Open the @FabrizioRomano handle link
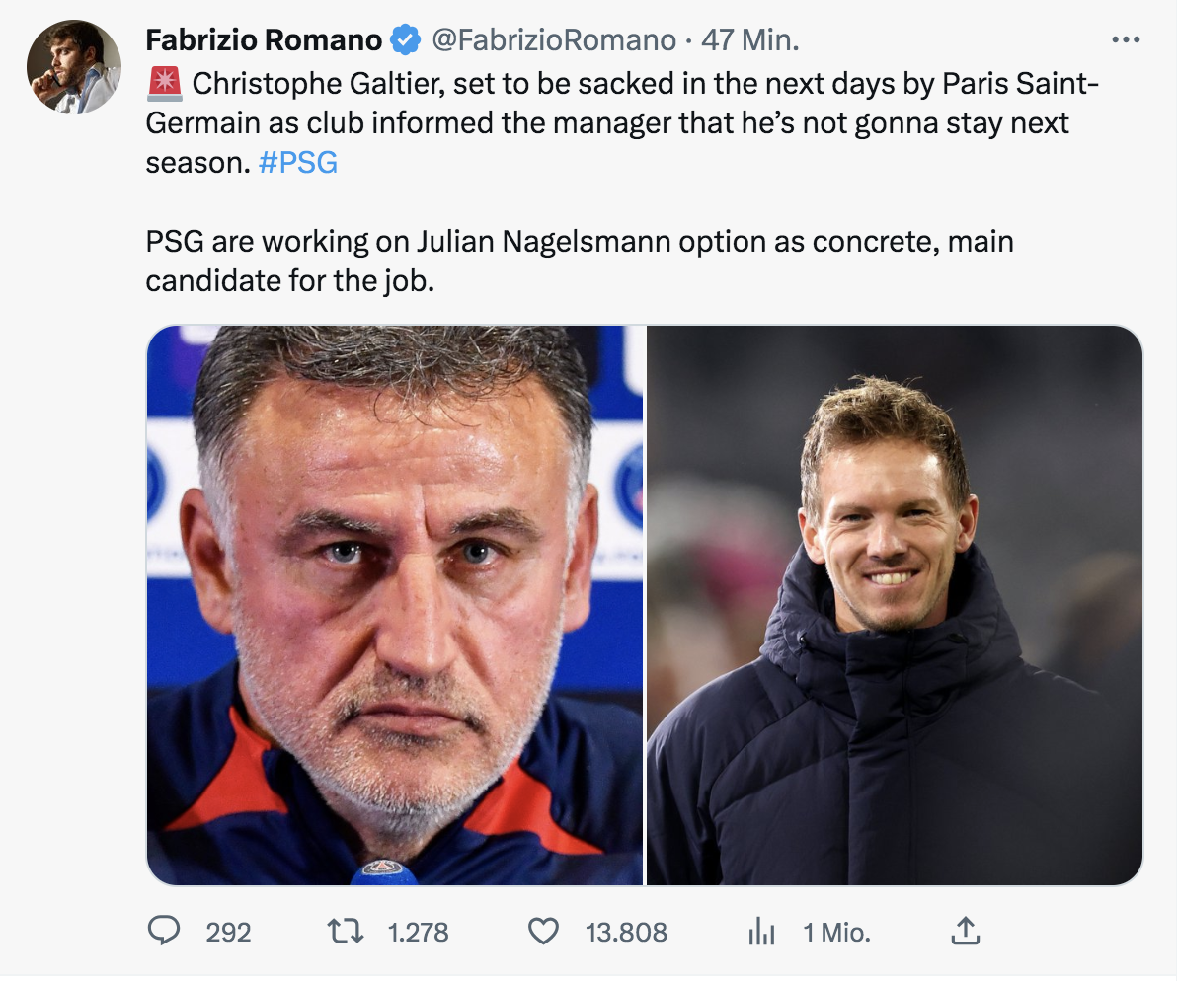 551,40
